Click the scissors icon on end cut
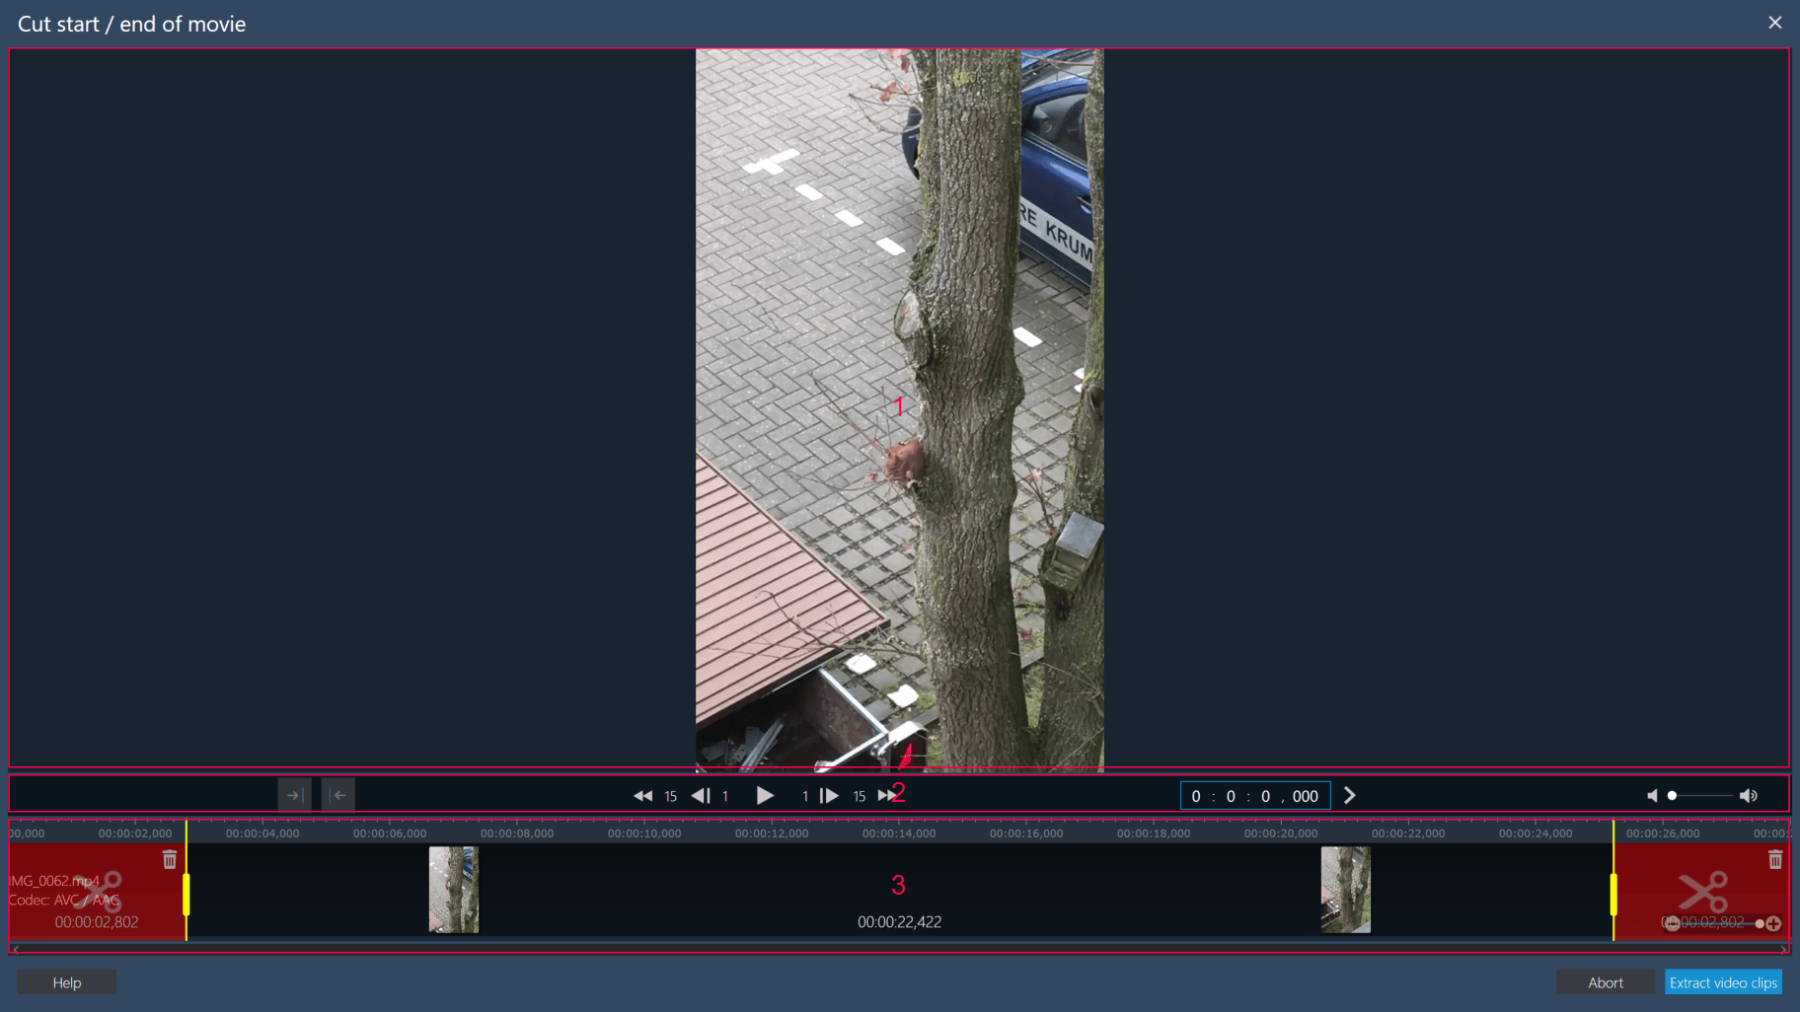This screenshot has width=1800, height=1012. 1703,892
